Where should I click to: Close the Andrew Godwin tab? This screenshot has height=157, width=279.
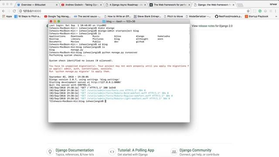(101, 5)
